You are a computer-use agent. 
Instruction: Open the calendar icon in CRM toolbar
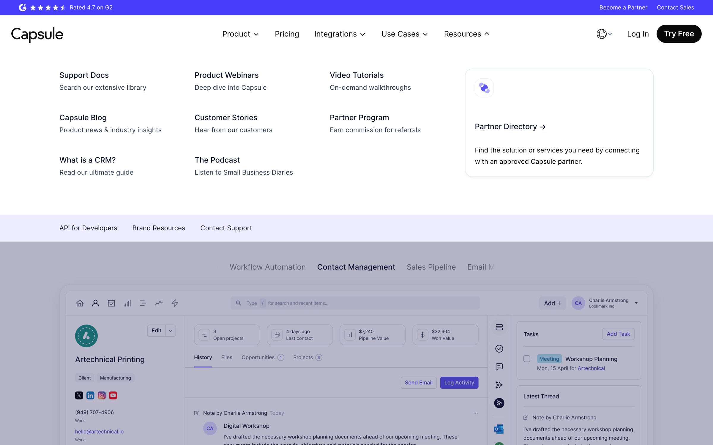coord(111,303)
